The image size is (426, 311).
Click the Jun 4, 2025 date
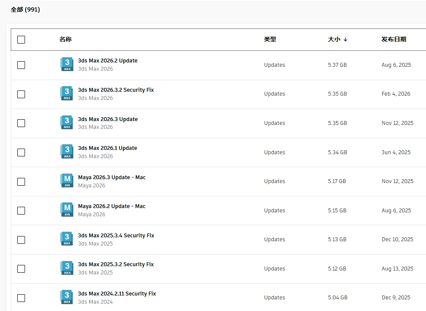pyautogui.click(x=396, y=152)
